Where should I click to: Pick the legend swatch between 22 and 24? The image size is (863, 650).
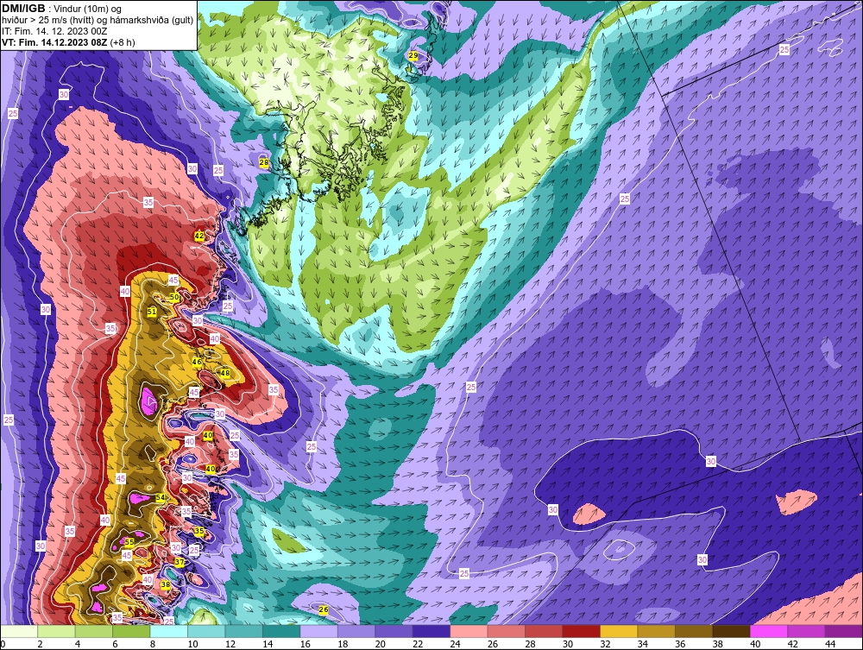pos(431,631)
